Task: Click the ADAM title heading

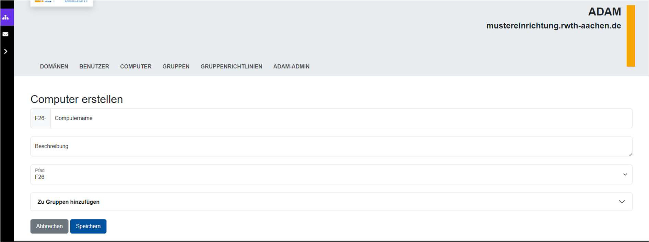Action: pos(604,12)
